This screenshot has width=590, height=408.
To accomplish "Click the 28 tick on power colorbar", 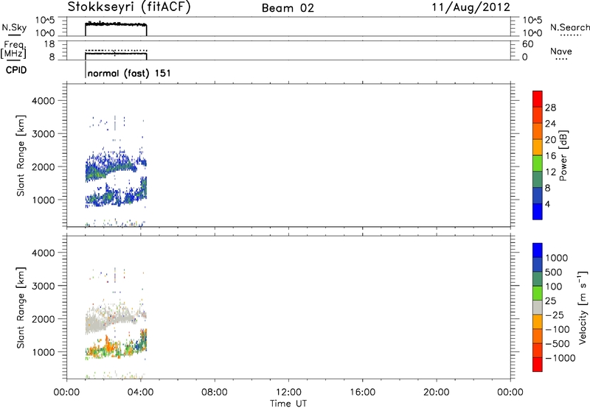I will click(x=550, y=108).
